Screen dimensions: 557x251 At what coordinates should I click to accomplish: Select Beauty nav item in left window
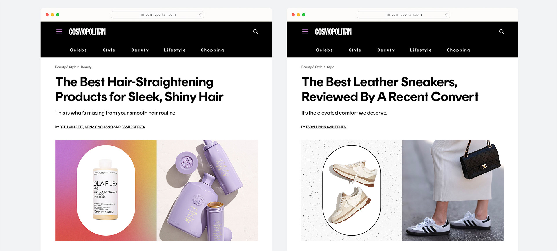point(140,50)
